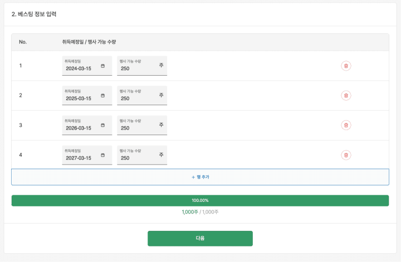Click row number 2 cell
Screen dimensions: 401x262
pos(21,96)
